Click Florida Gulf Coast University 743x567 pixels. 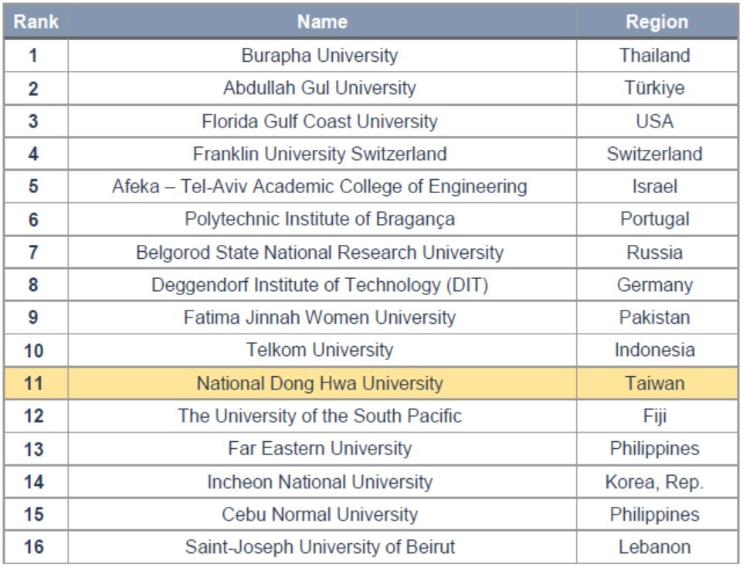point(320,121)
